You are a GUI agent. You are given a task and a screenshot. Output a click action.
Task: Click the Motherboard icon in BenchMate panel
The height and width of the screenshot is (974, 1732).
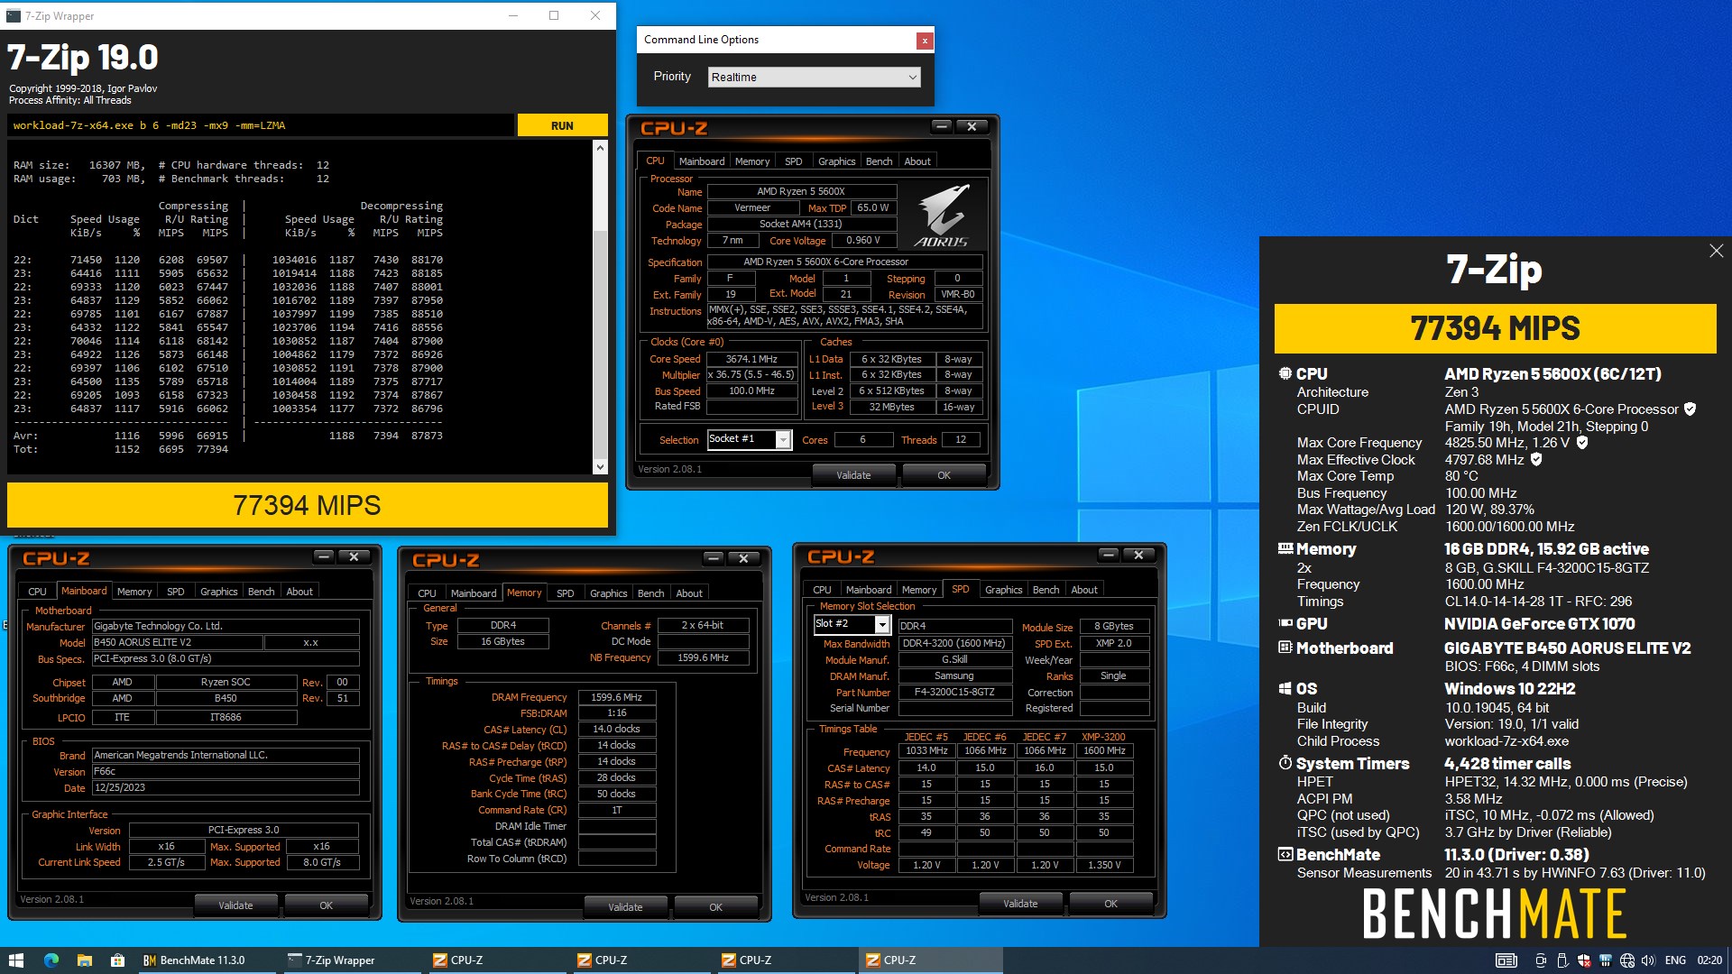[x=1285, y=648]
